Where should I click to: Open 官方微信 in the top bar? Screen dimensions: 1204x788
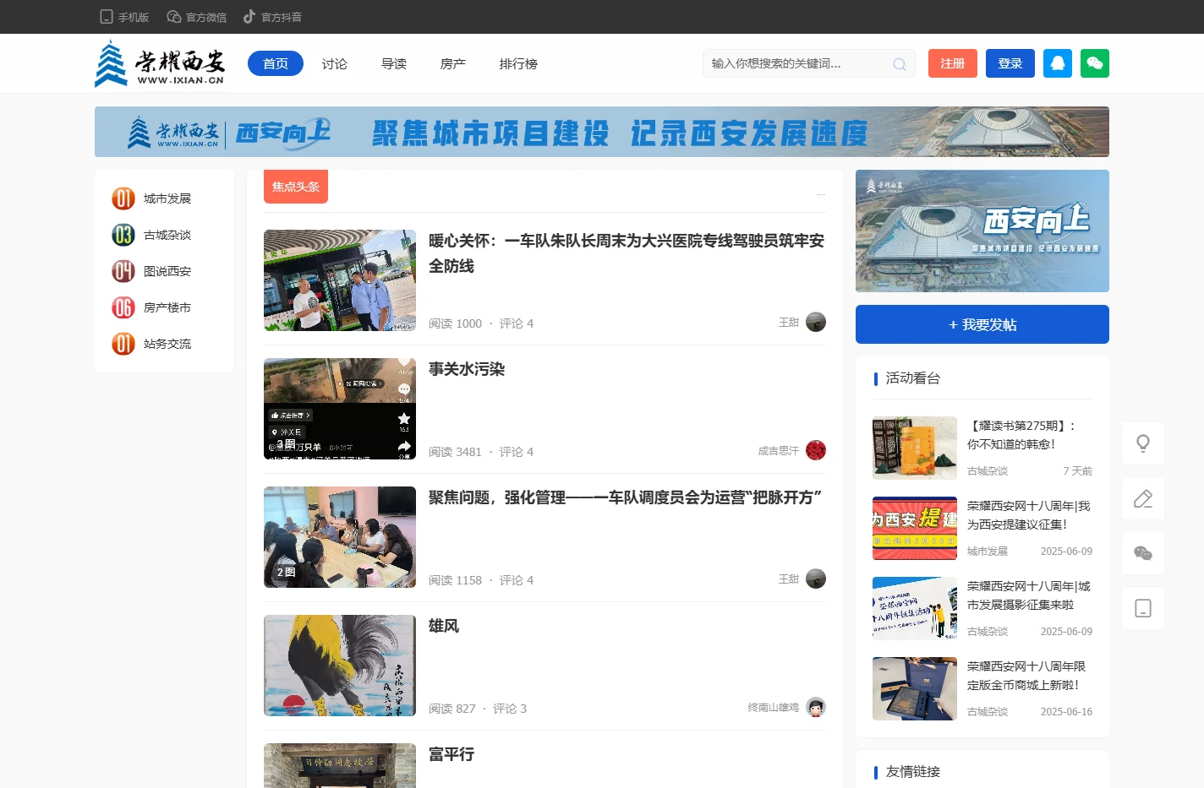point(196,17)
